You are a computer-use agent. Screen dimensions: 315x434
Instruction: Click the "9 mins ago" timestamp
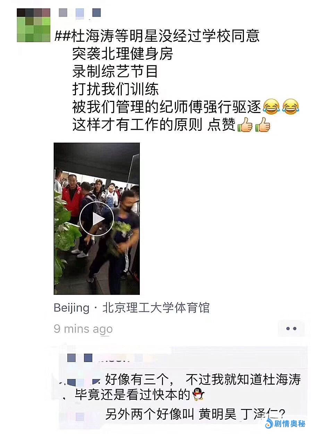pos(83,329)
